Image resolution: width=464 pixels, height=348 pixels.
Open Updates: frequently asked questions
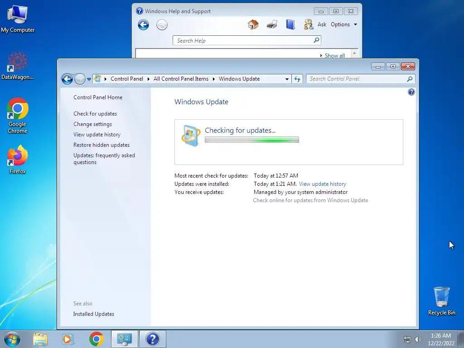(x=104, y=159)
